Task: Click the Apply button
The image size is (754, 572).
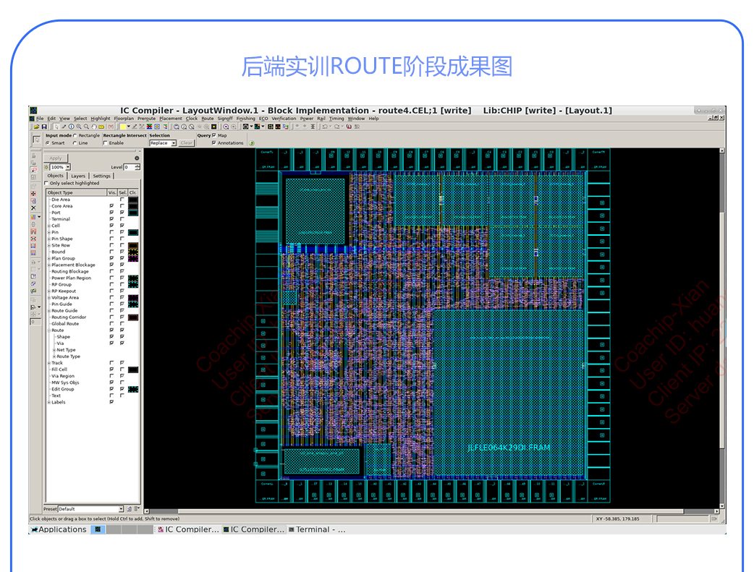Action: [56, 158]
